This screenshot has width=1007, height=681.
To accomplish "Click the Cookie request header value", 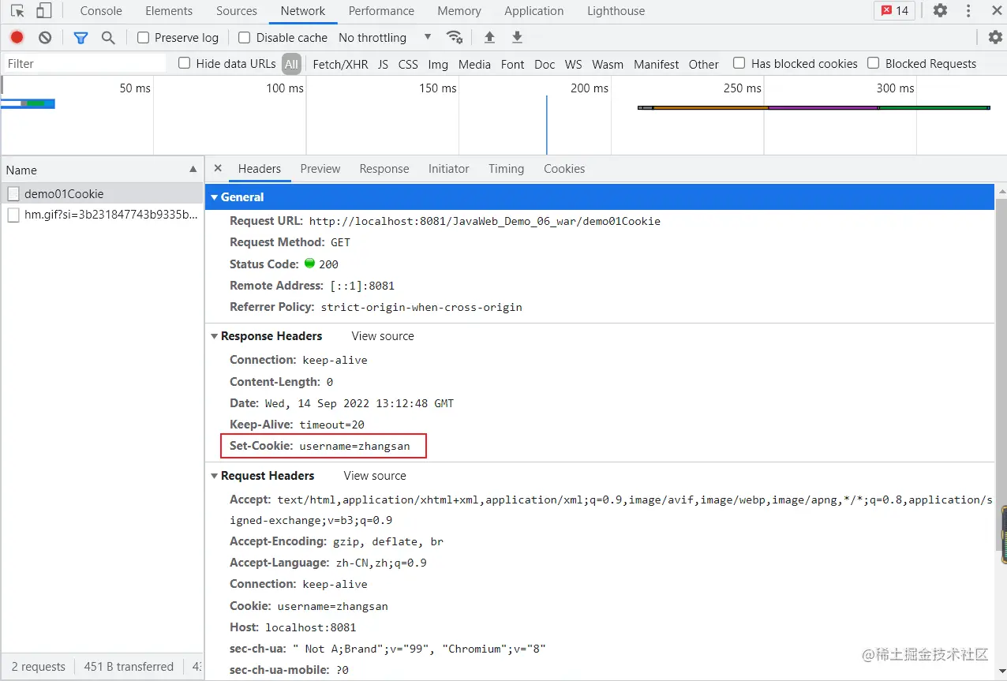I will [332, 606].
